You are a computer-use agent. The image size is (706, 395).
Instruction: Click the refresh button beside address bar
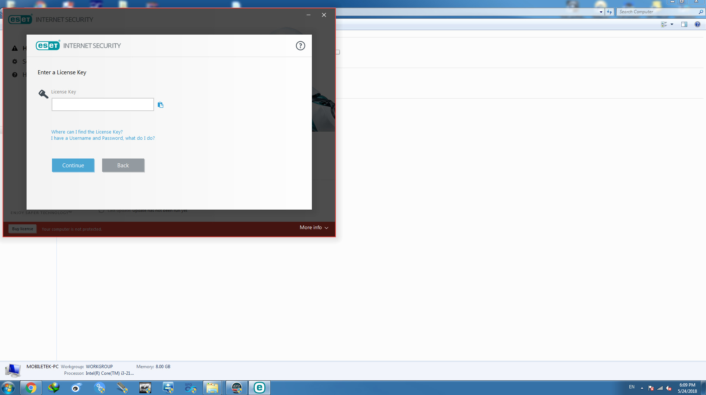(609, 12)
